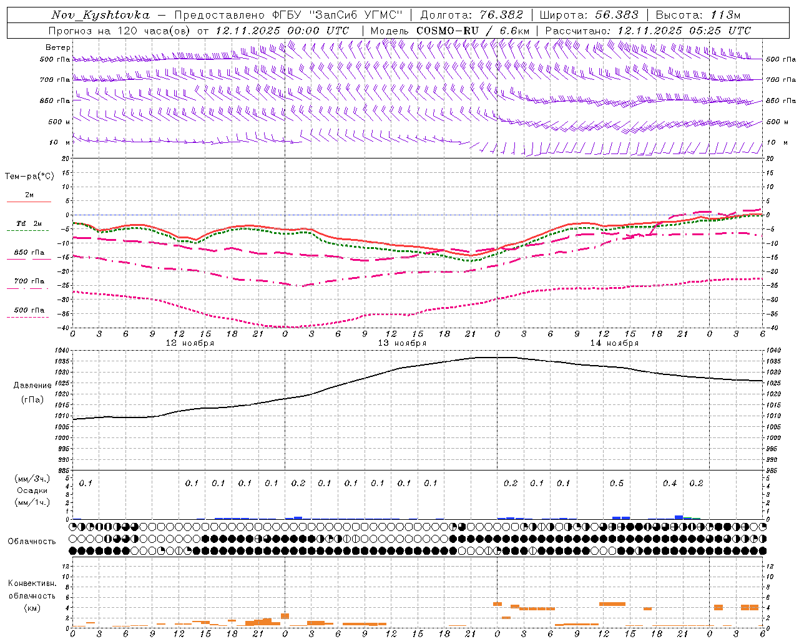Click the computed time 12.11.2025 05:25 UTC
The height and width of the screenshot is (639, 799).
pos(684,31)
